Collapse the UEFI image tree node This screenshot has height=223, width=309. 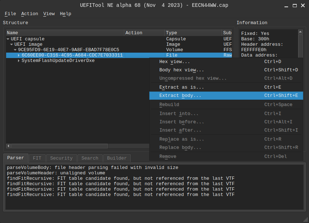pos(12,44)
